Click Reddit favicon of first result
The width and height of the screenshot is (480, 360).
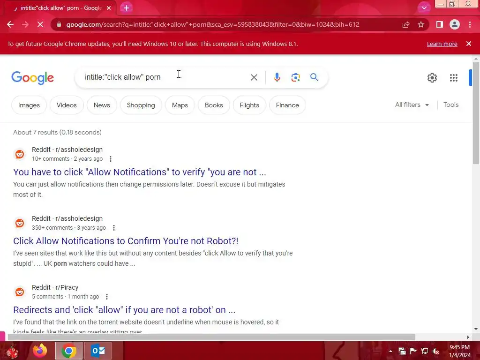(x=20, y=154)
